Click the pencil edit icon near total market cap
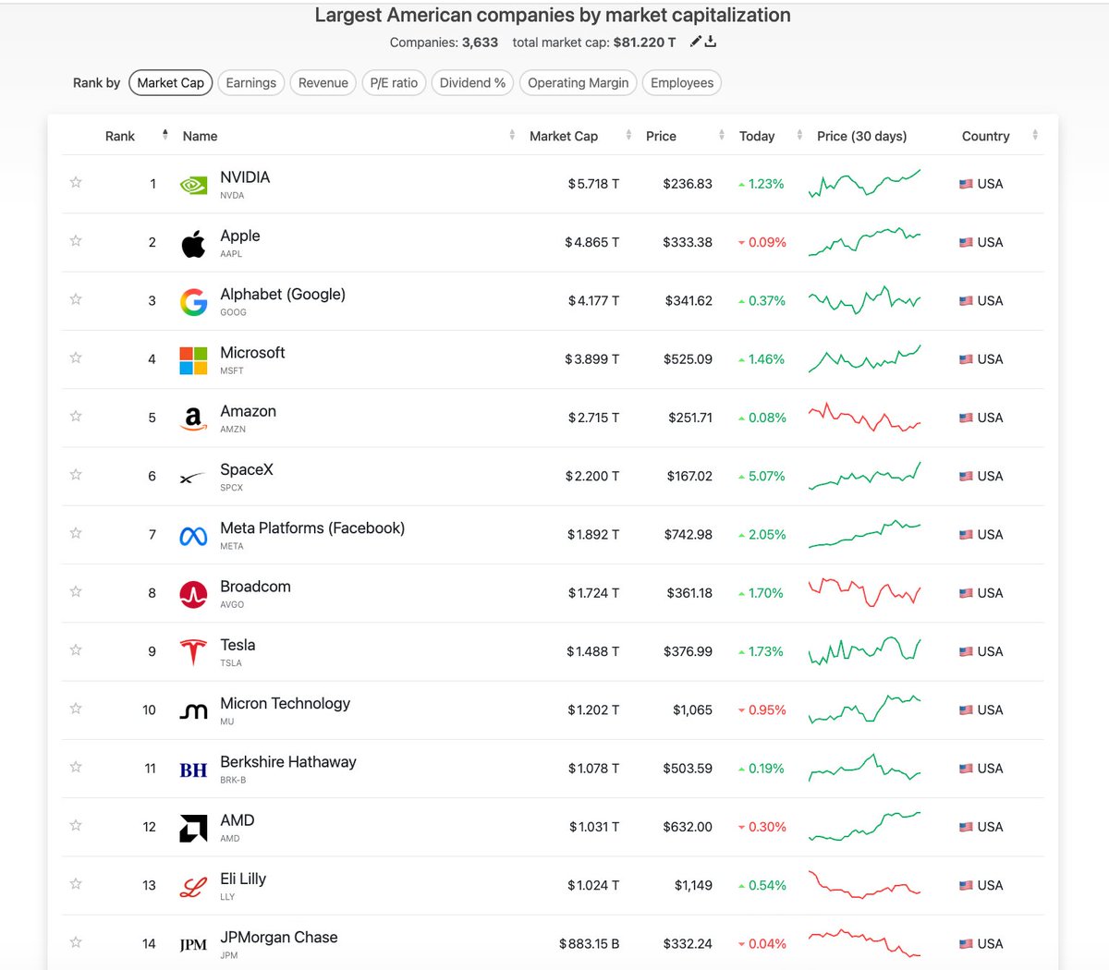The image size is (1109, 970). (696, 42)
